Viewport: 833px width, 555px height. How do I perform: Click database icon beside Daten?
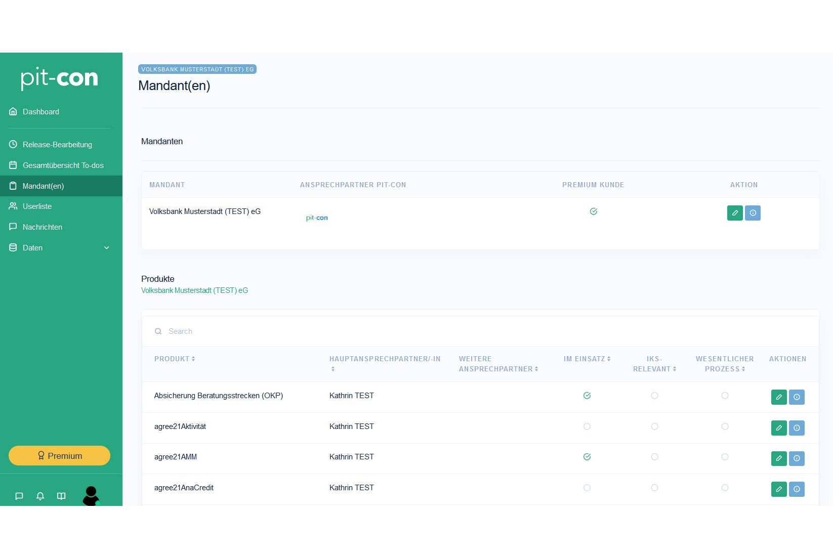click(13, 248)
